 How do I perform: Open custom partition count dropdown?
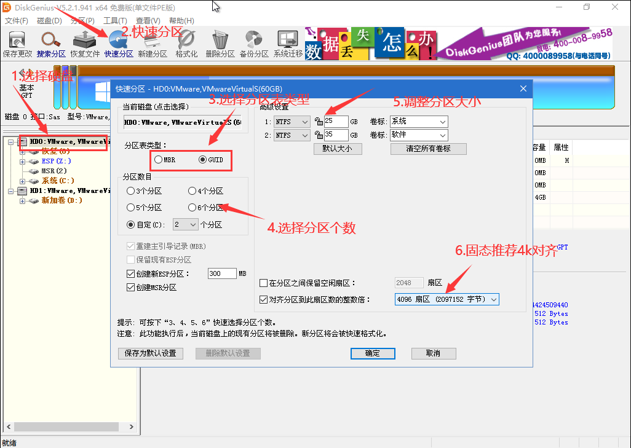[186, 224]
